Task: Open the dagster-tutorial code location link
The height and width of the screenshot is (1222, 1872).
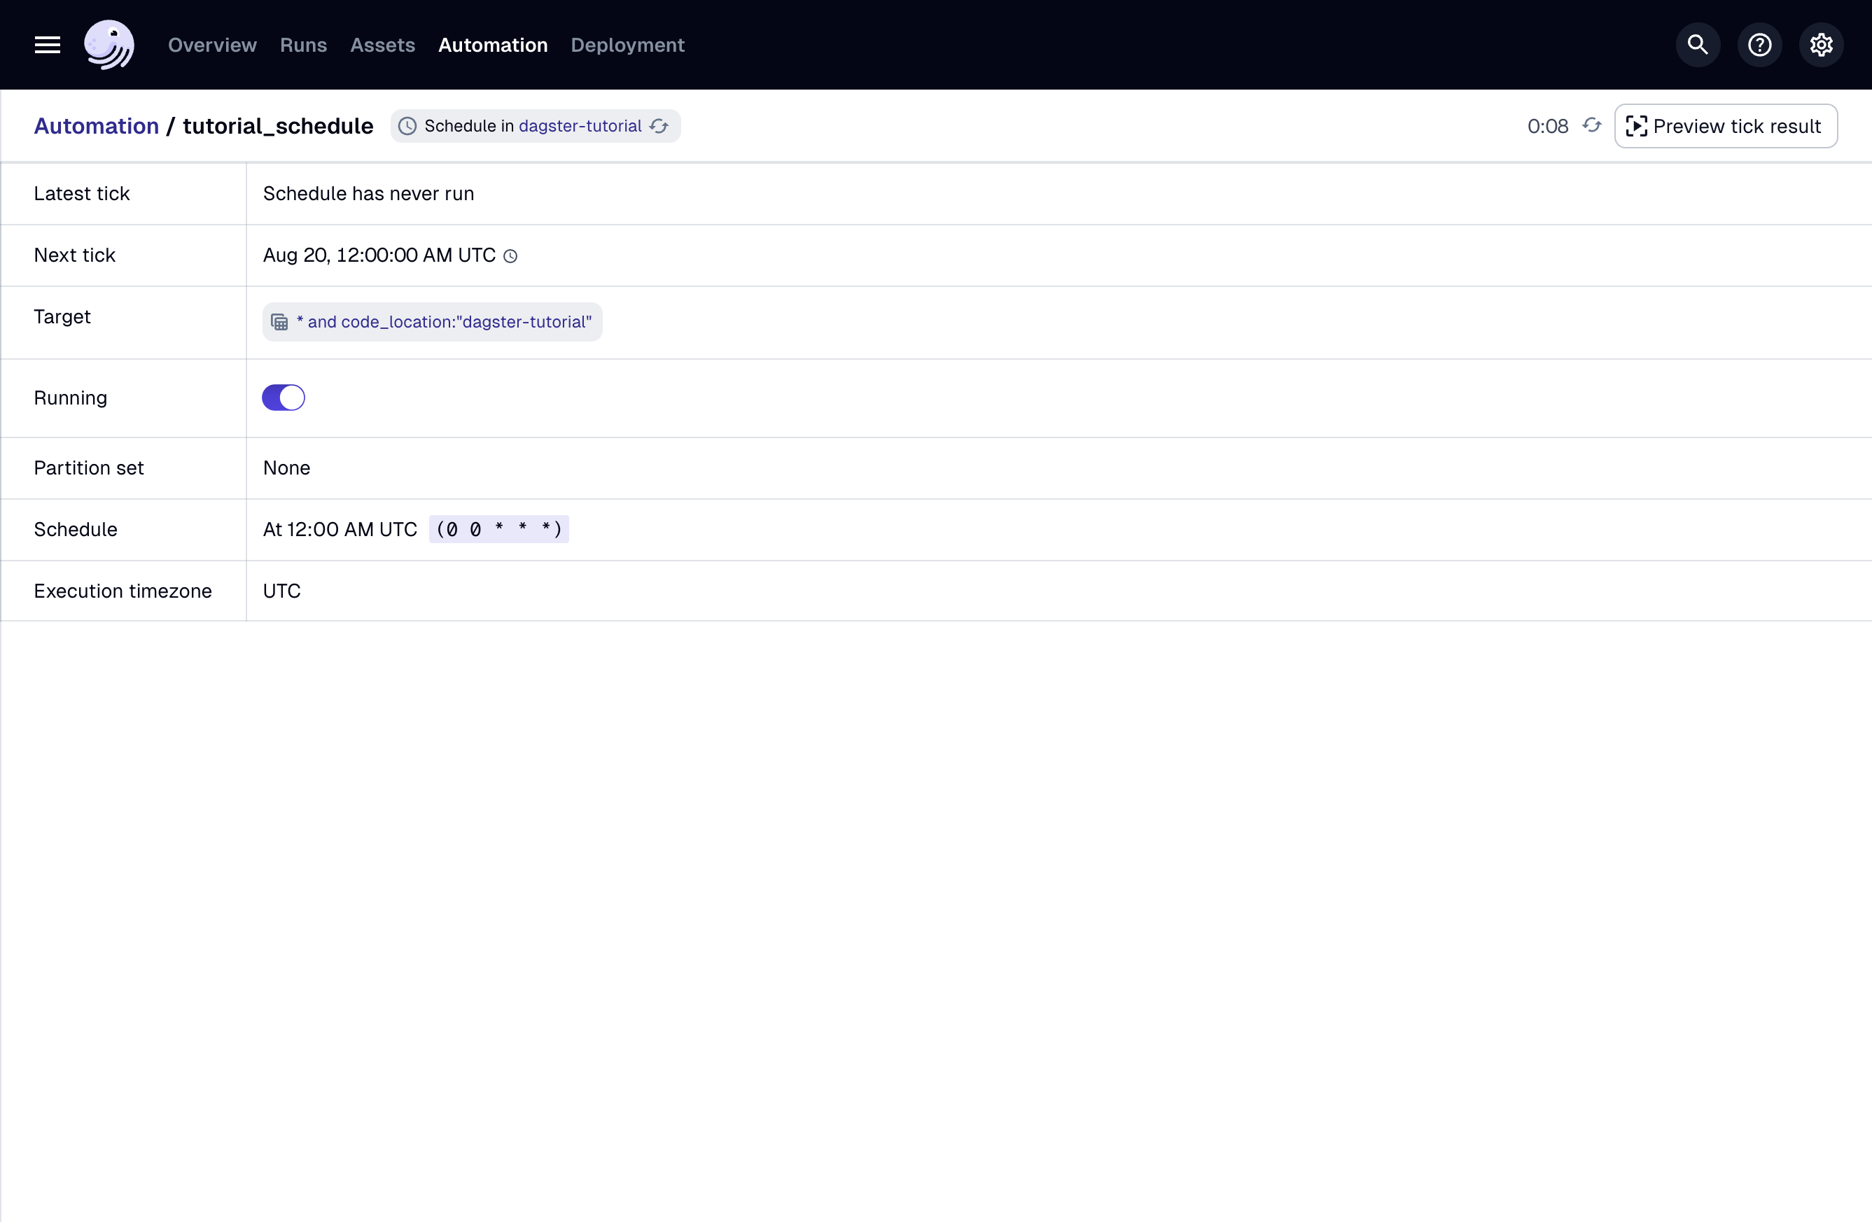Action: point(580,126)
